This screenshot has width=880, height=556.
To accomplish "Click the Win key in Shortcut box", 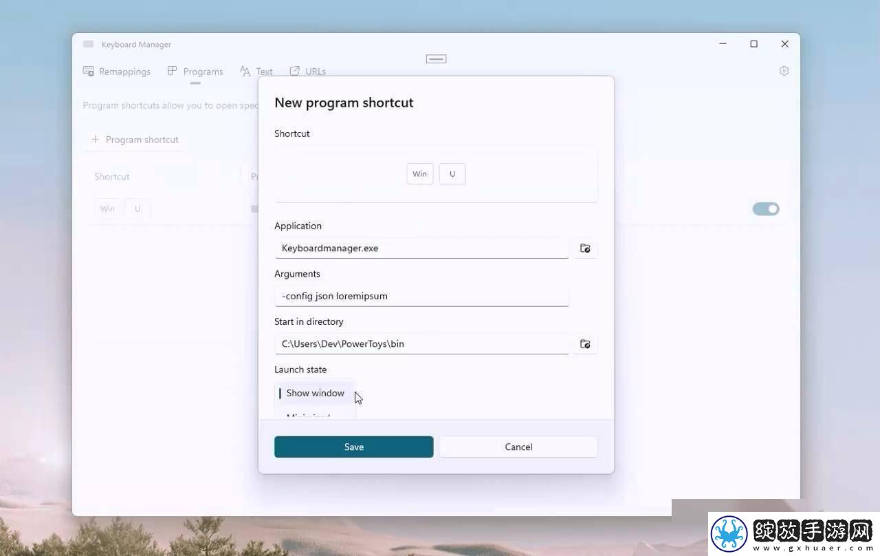I will tap(420, 174).
